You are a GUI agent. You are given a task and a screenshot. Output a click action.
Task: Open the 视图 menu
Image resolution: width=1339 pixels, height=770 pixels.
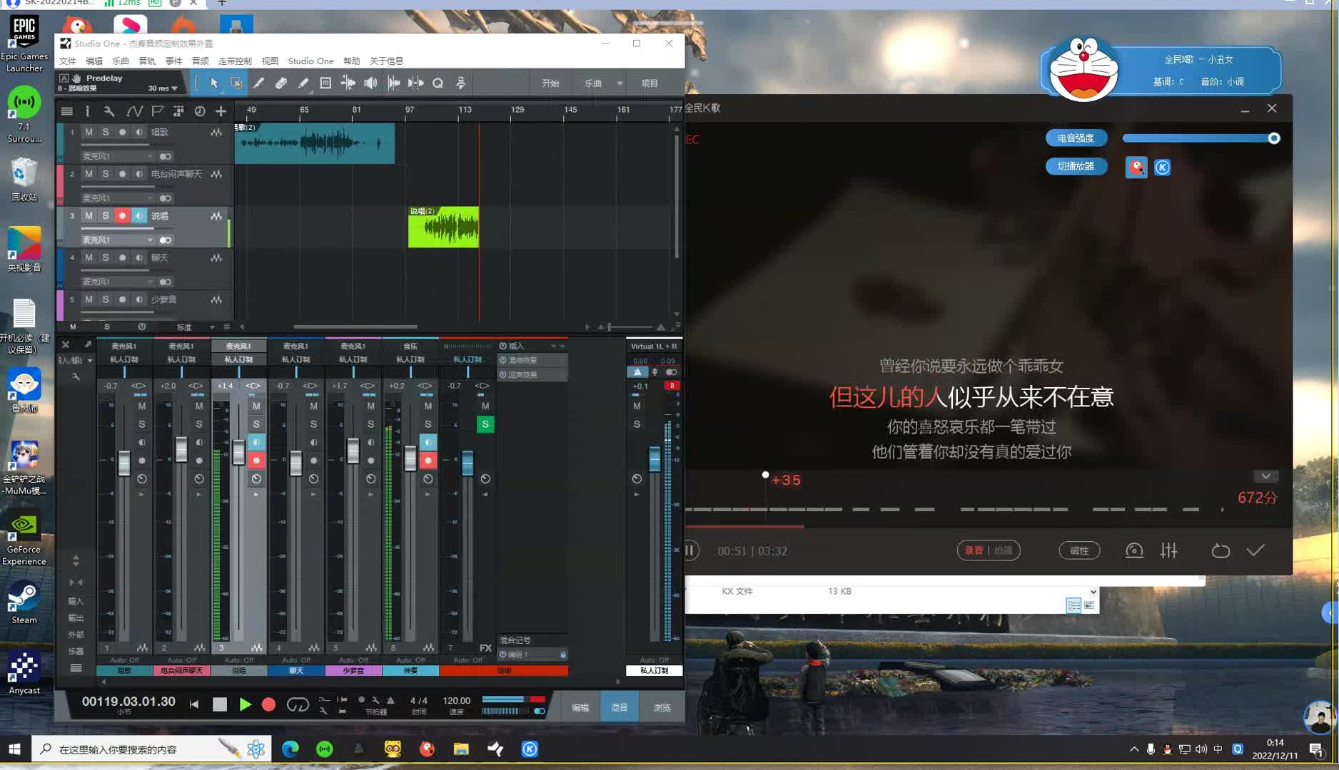(270, 61)
